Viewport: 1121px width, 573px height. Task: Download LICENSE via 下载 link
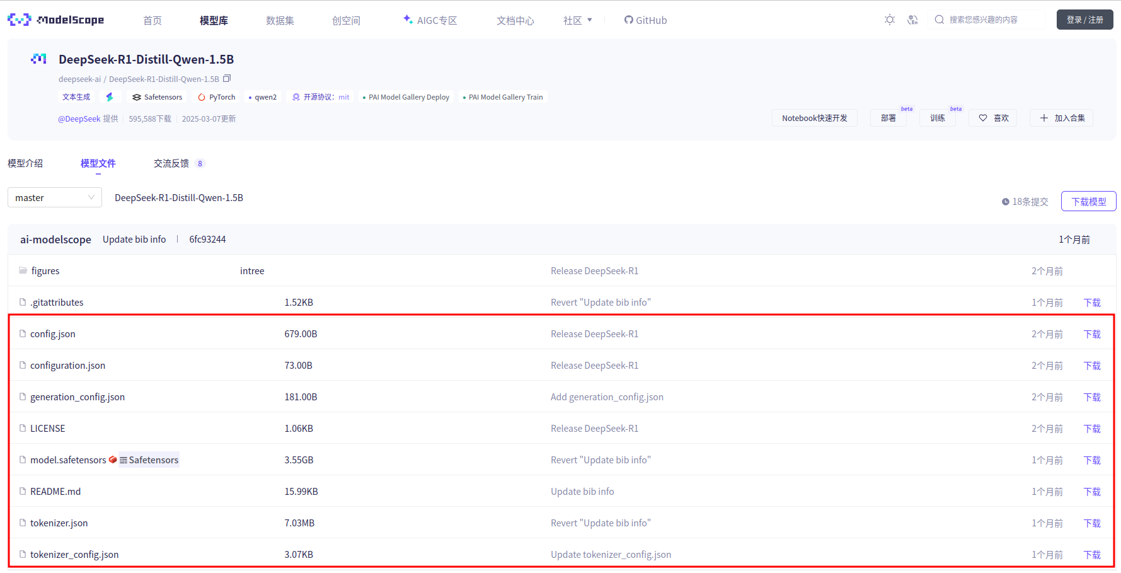pyautogui.click(x=1092, y=429)
